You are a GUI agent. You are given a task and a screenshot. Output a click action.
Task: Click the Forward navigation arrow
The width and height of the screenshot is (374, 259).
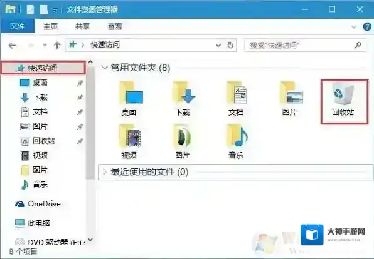coord(31,45)
